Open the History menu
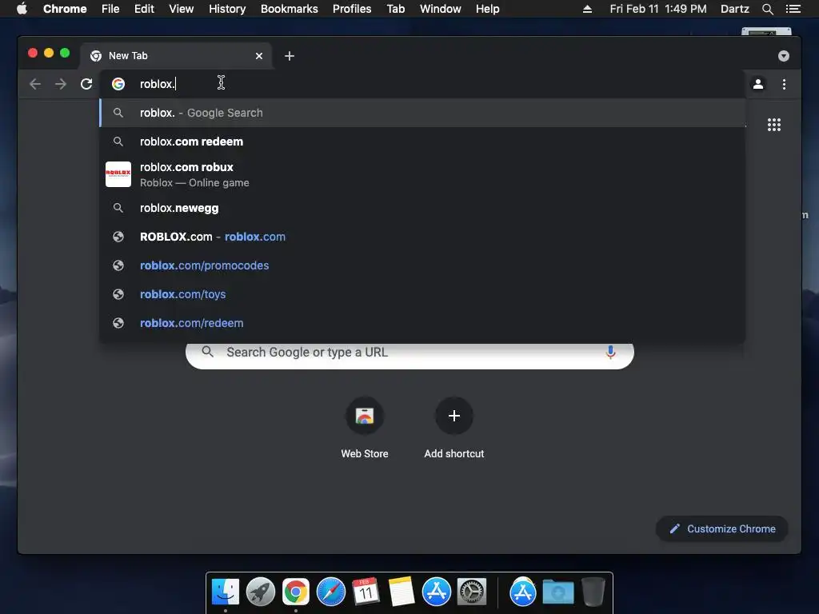Viewport: 819px width, 614px height. 227,9
